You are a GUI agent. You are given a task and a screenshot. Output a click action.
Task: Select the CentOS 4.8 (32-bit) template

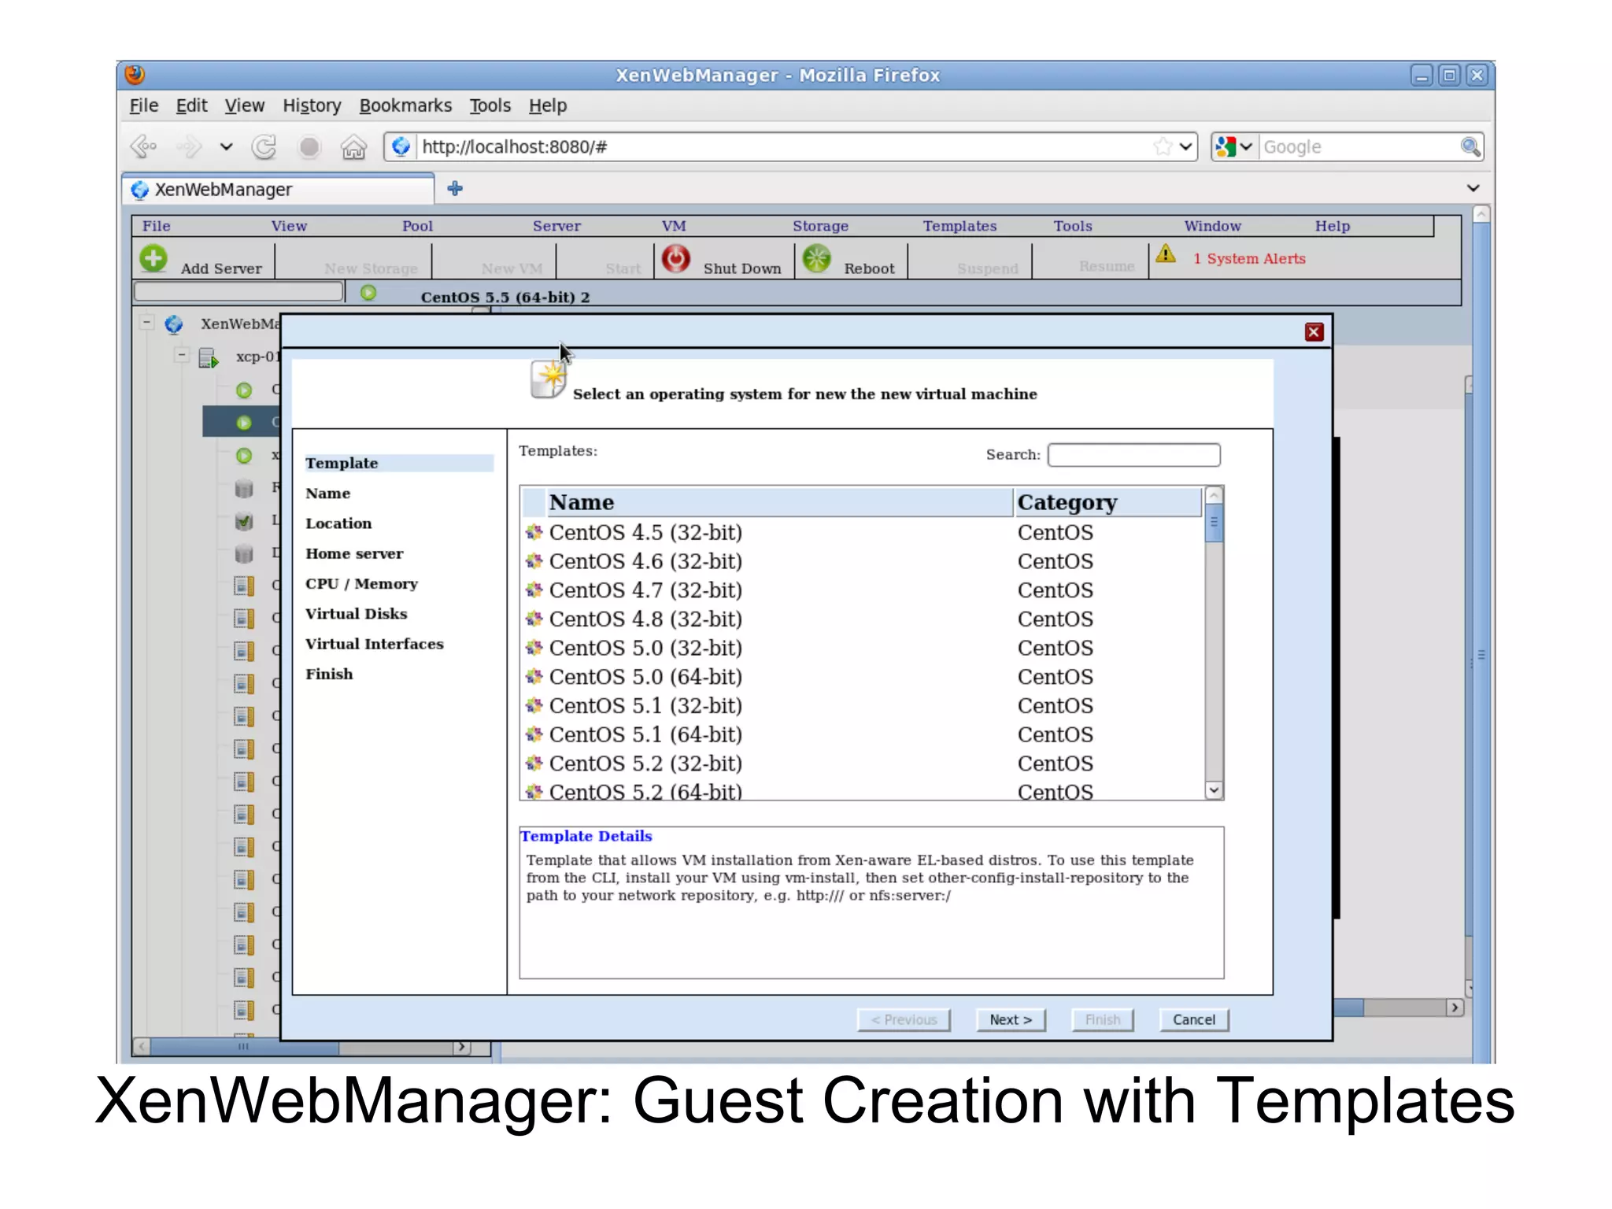tap(863, 619)
